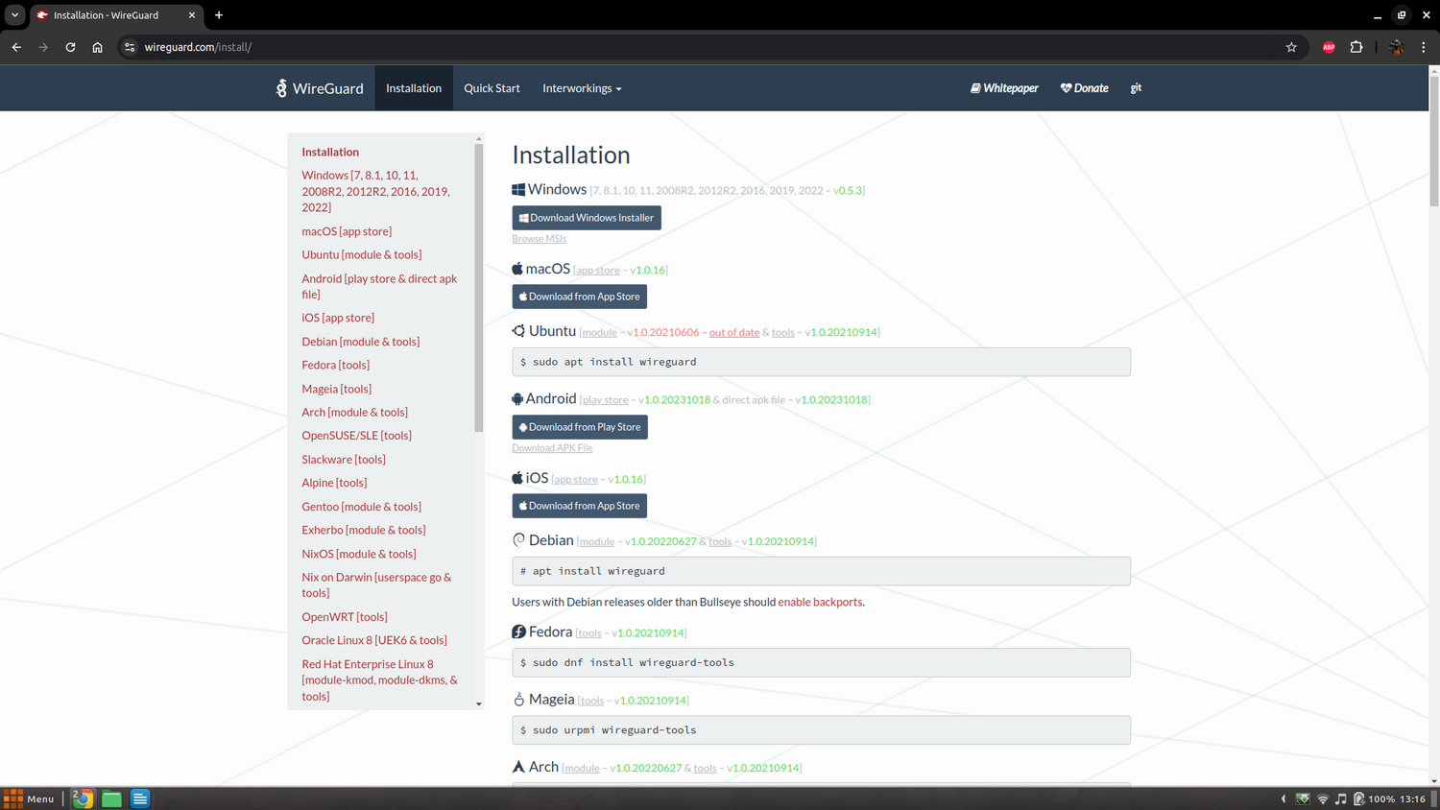
Task: Select sidebar Fedora [tools] entry
Action: point(335,365)
